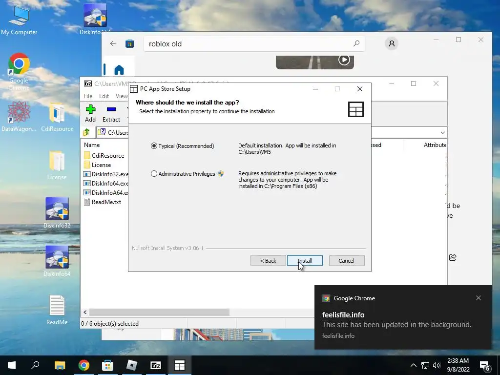This screenshot has height=375, width=500.
Task: Close the PC App Store Setup dialog
Action: (x=360, y=89)
